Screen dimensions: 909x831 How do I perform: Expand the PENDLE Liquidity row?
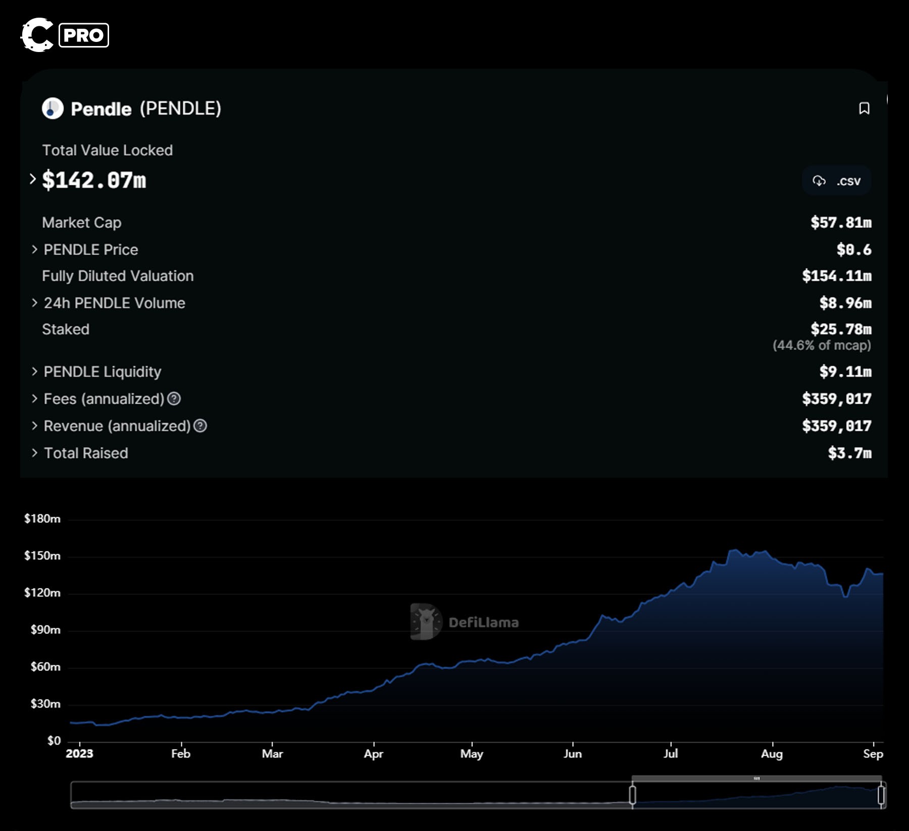34,372
